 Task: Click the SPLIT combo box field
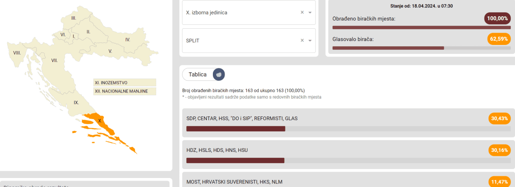240,40
